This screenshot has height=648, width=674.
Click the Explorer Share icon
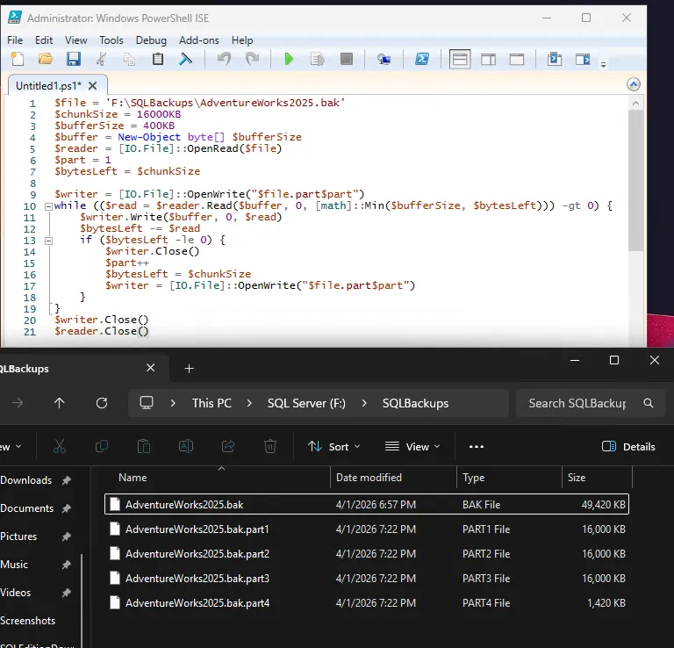click(228, 446)
